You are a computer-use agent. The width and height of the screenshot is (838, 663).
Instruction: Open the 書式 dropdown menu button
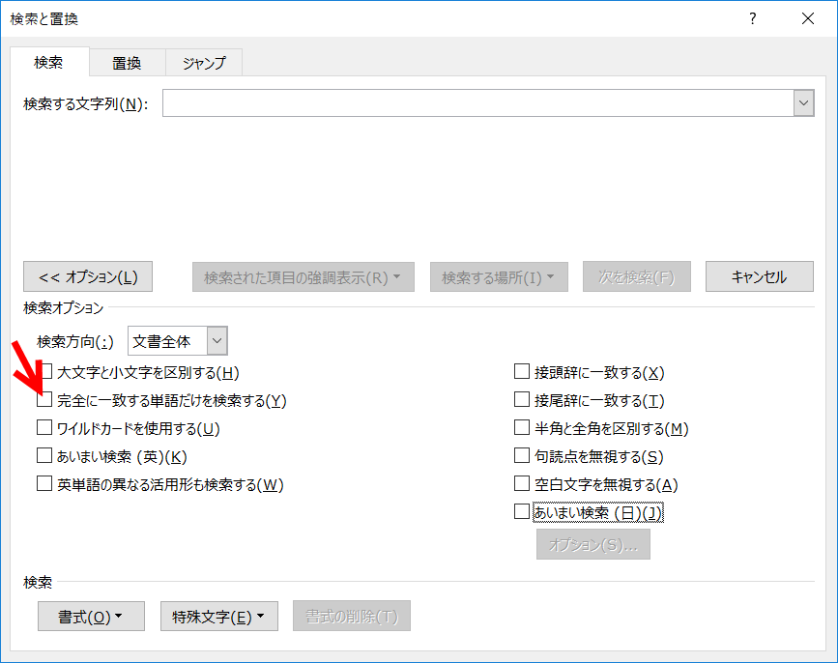[91, 617]
